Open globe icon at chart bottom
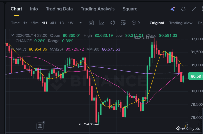Screen dimensions: 203x134 pos(40,126)
